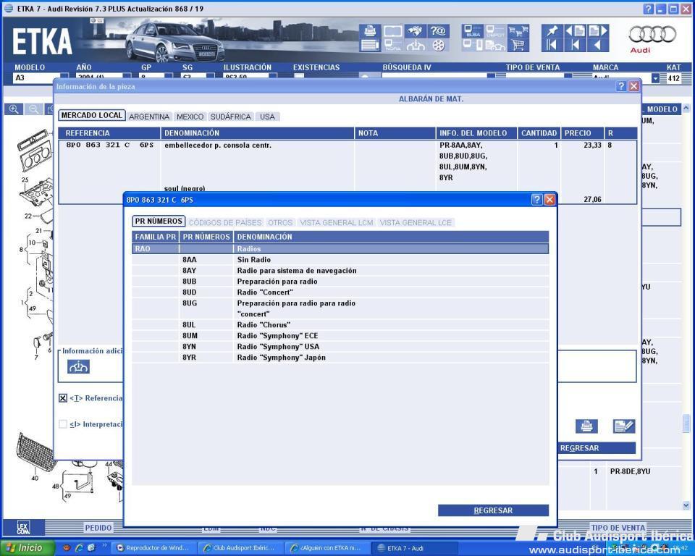Click the info icon under Información adicional

pyautogui.click(x=78, y=366)
